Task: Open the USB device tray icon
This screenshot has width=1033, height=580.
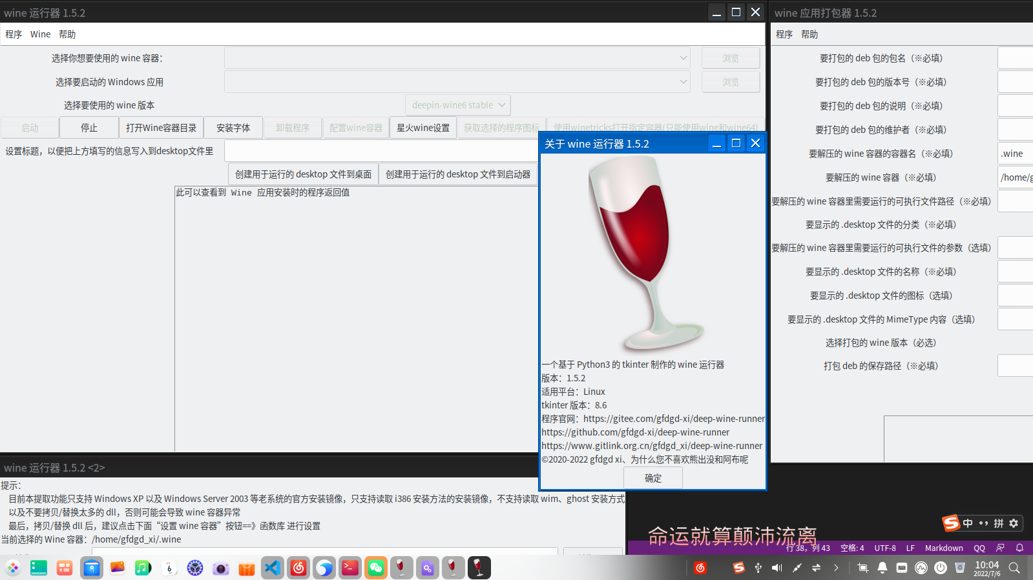Action: coord(758,568)
